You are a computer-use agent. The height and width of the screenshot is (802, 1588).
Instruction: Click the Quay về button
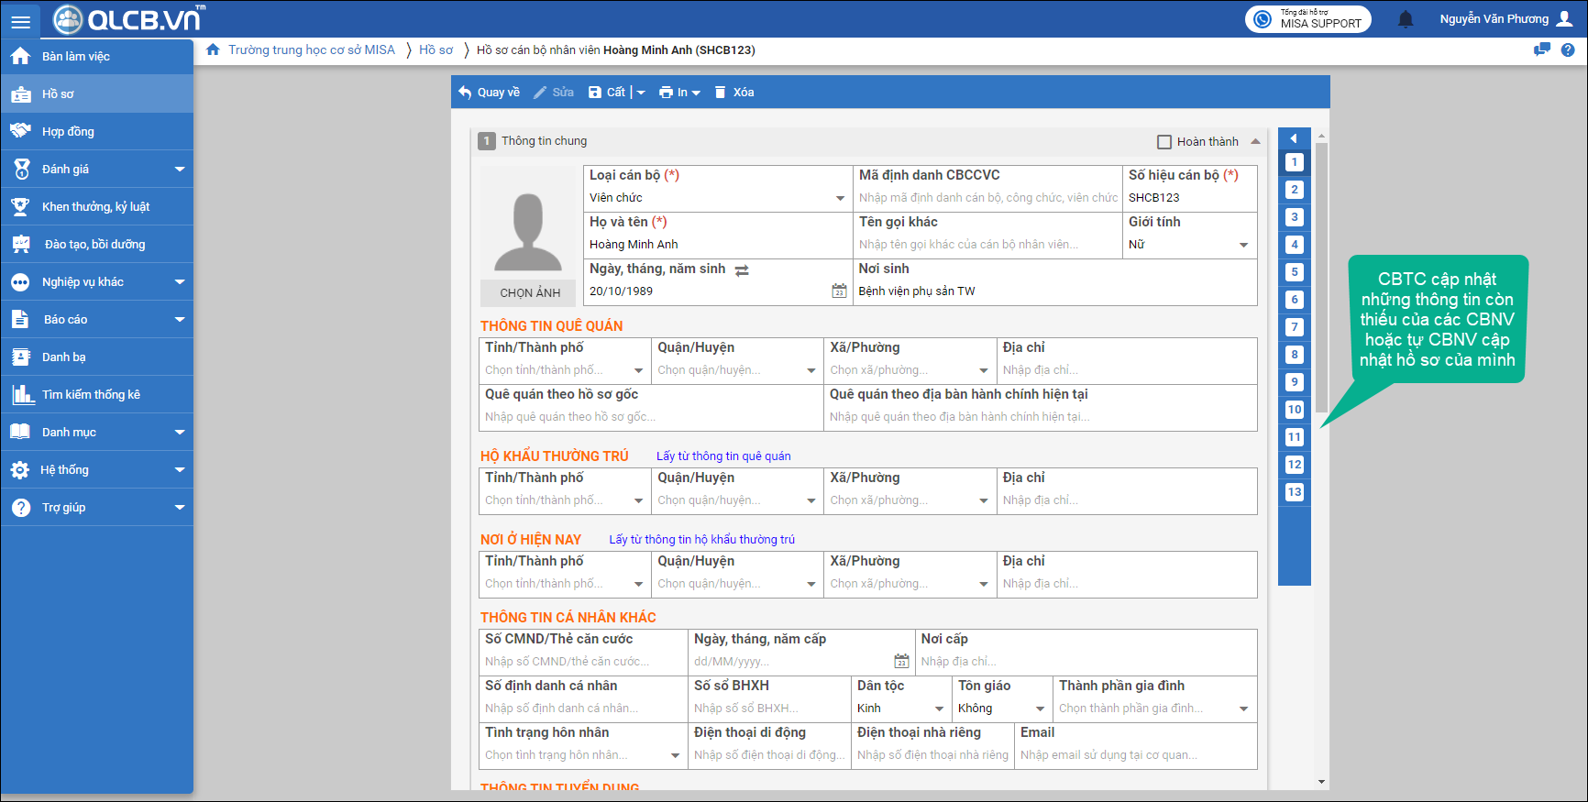click(x=490, y=92)
